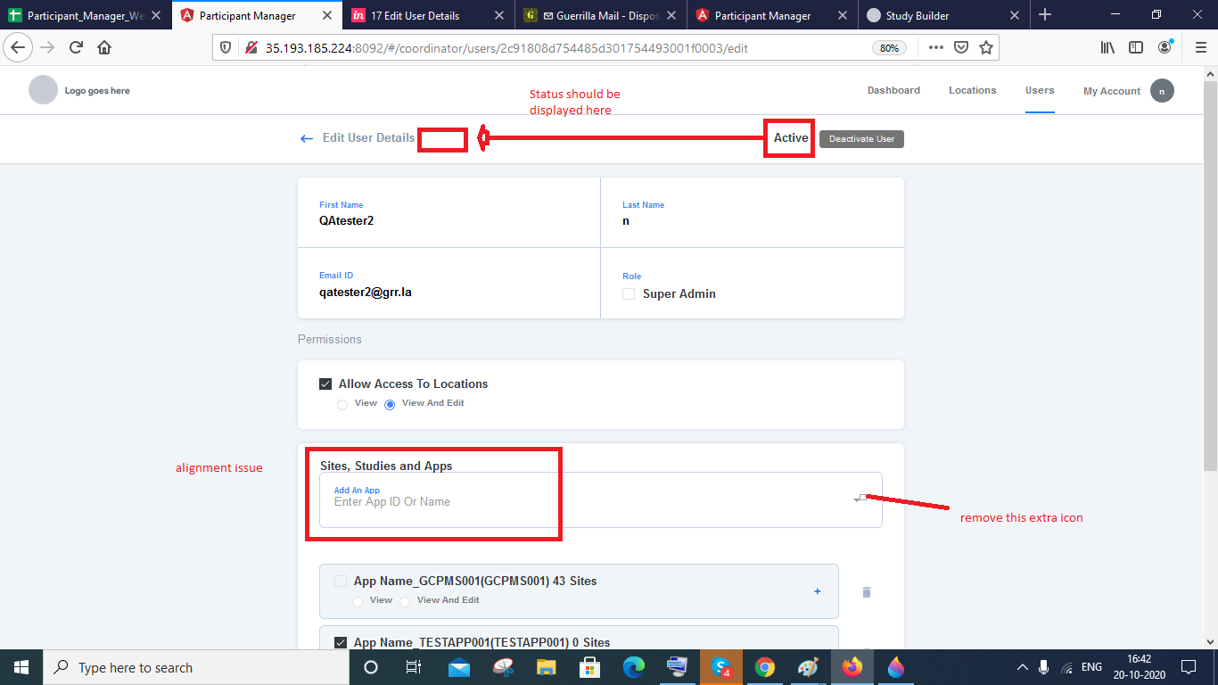Click back arrow beside Edit User Details
This screenshot has width=1218, height=685.
307,138
